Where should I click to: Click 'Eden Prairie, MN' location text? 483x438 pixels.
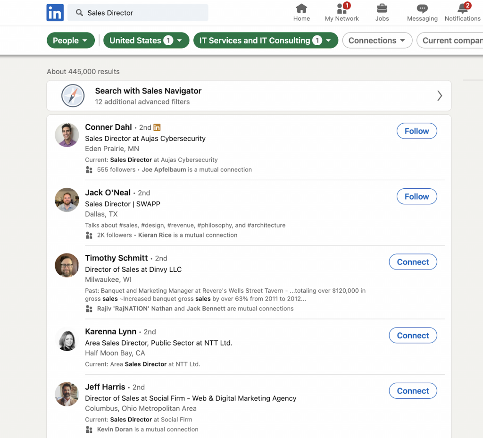pyautogui.click(x=112, y=149)
